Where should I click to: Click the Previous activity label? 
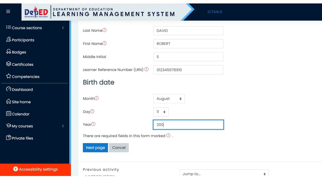[101, 169]
